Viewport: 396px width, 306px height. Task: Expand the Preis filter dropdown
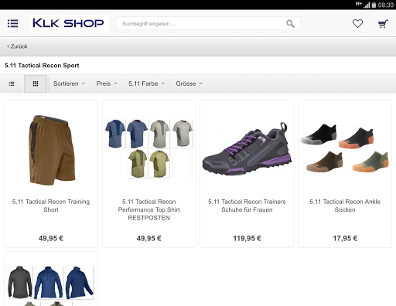coord(107,83)
